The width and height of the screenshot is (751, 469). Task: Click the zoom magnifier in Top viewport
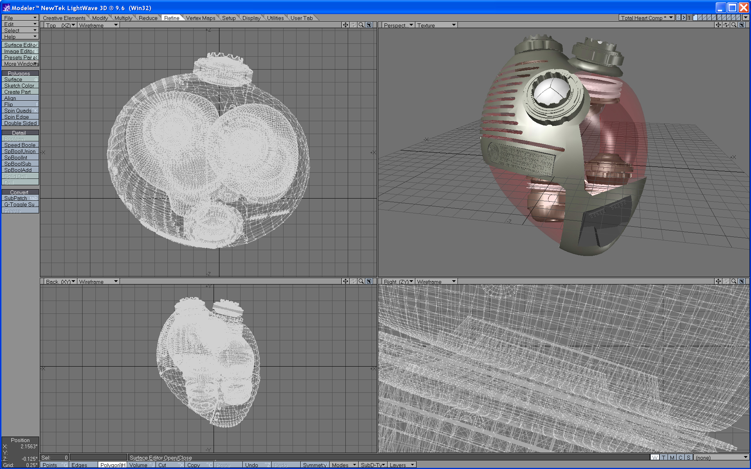pos(361,25)
